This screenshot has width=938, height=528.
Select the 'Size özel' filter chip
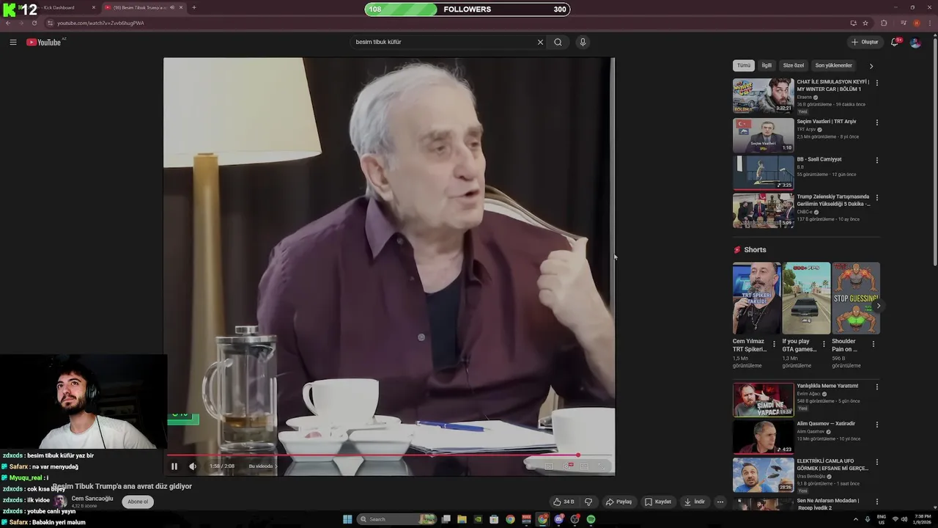point(794,65)
